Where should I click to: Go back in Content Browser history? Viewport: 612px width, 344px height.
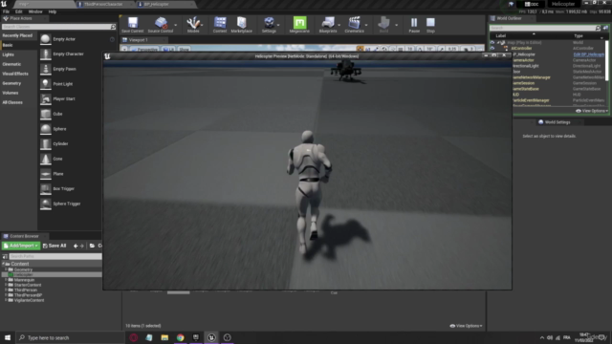76,246
